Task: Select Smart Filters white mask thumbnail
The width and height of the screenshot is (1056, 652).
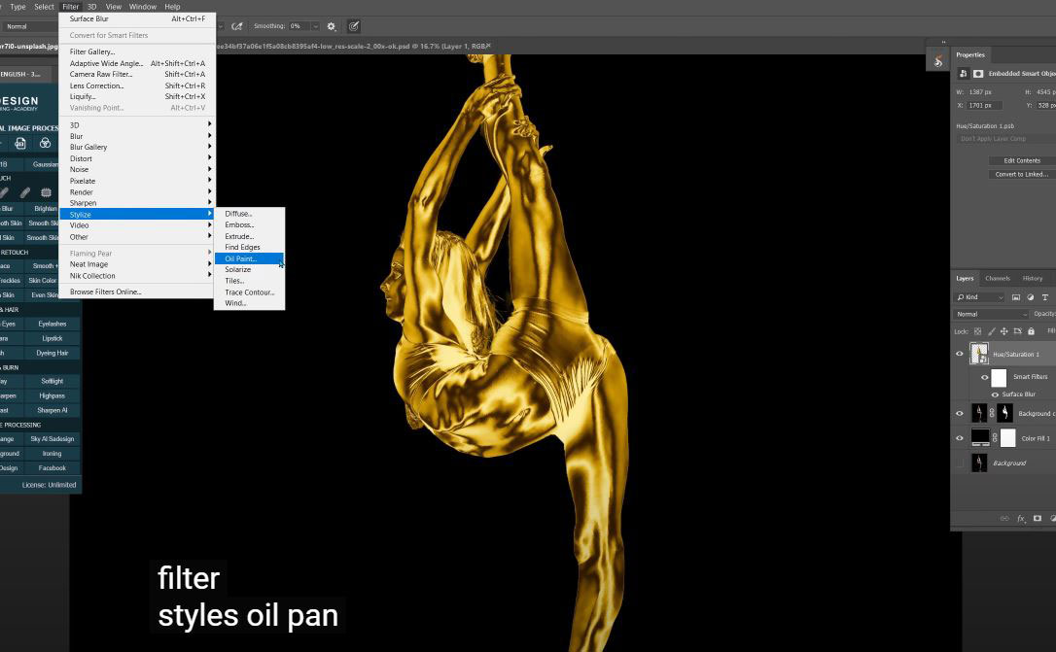Action: tap(999, 377)
